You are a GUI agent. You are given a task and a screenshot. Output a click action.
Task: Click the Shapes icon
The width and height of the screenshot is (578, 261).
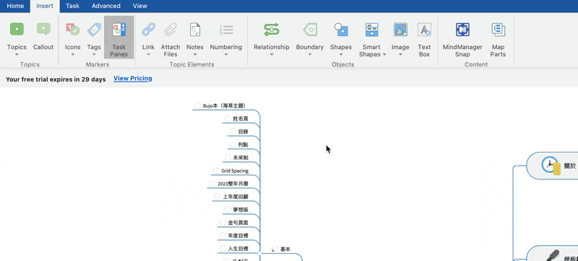pos(341,29)
